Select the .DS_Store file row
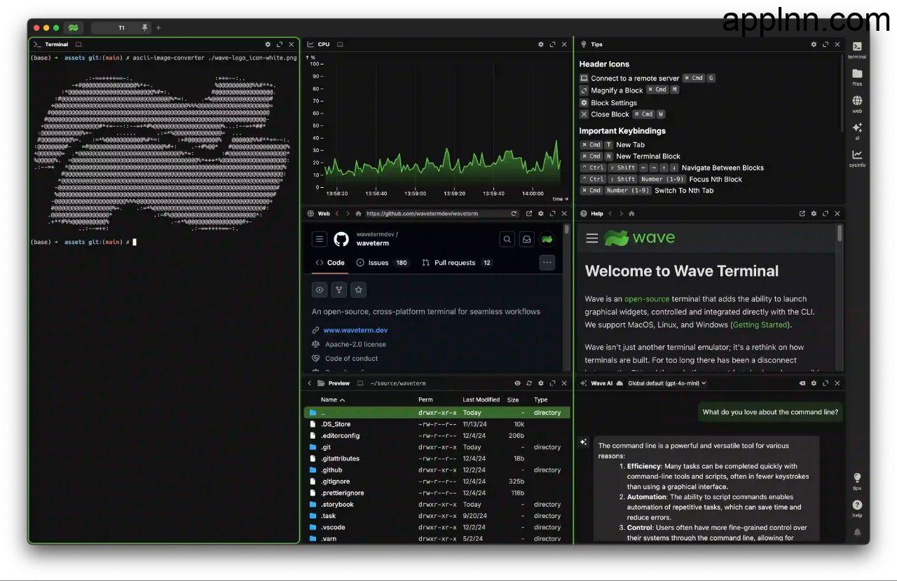897x581 pixels. coord(437,424)
